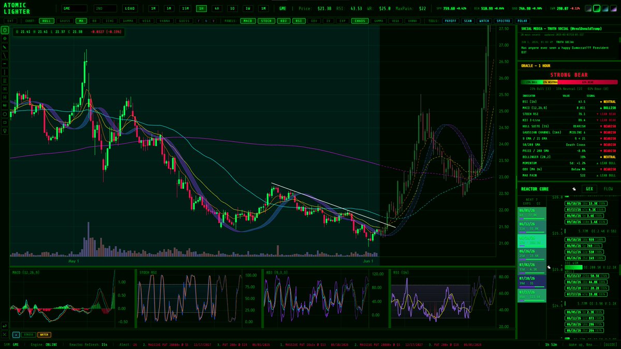The height and width of the screenshot is (349, 621).
Task: Select the active 1H timeframe
Action: pyautogui.click(x=201, y=8)
